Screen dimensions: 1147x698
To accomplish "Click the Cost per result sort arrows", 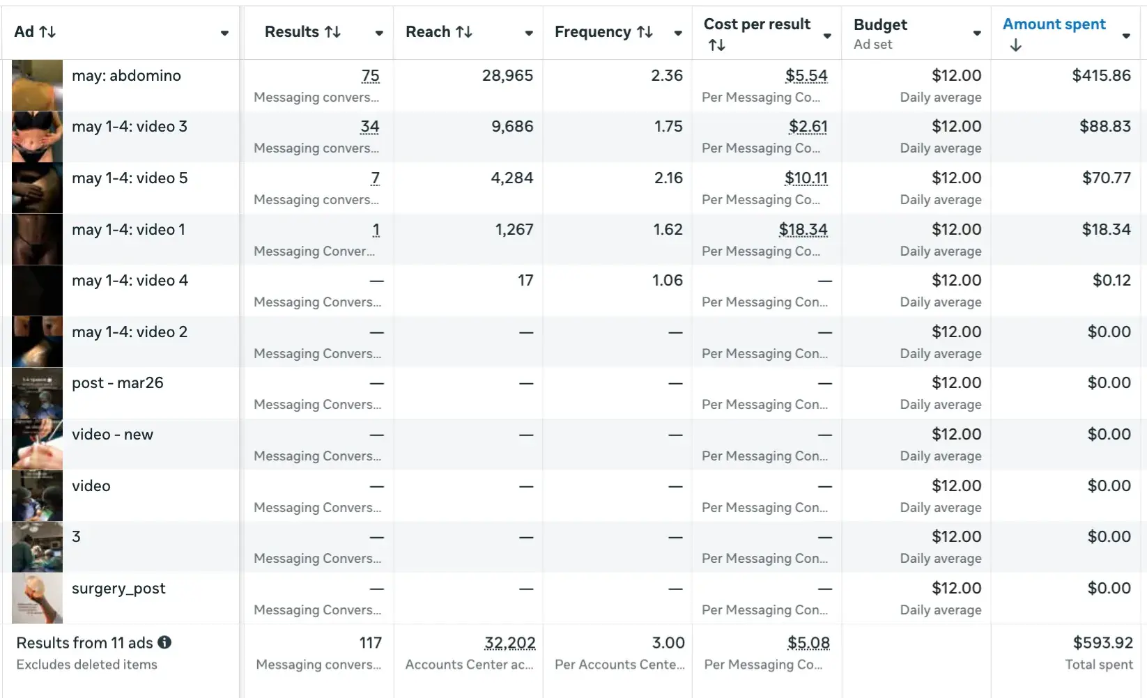I will (x=716, y=45).
